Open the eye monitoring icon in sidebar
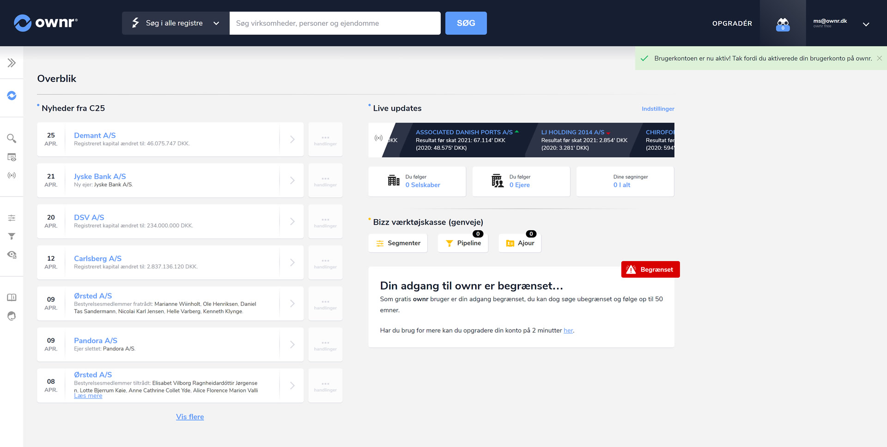Screen dimensions: 887x447 pyautogui.click(x=12, y=255)
